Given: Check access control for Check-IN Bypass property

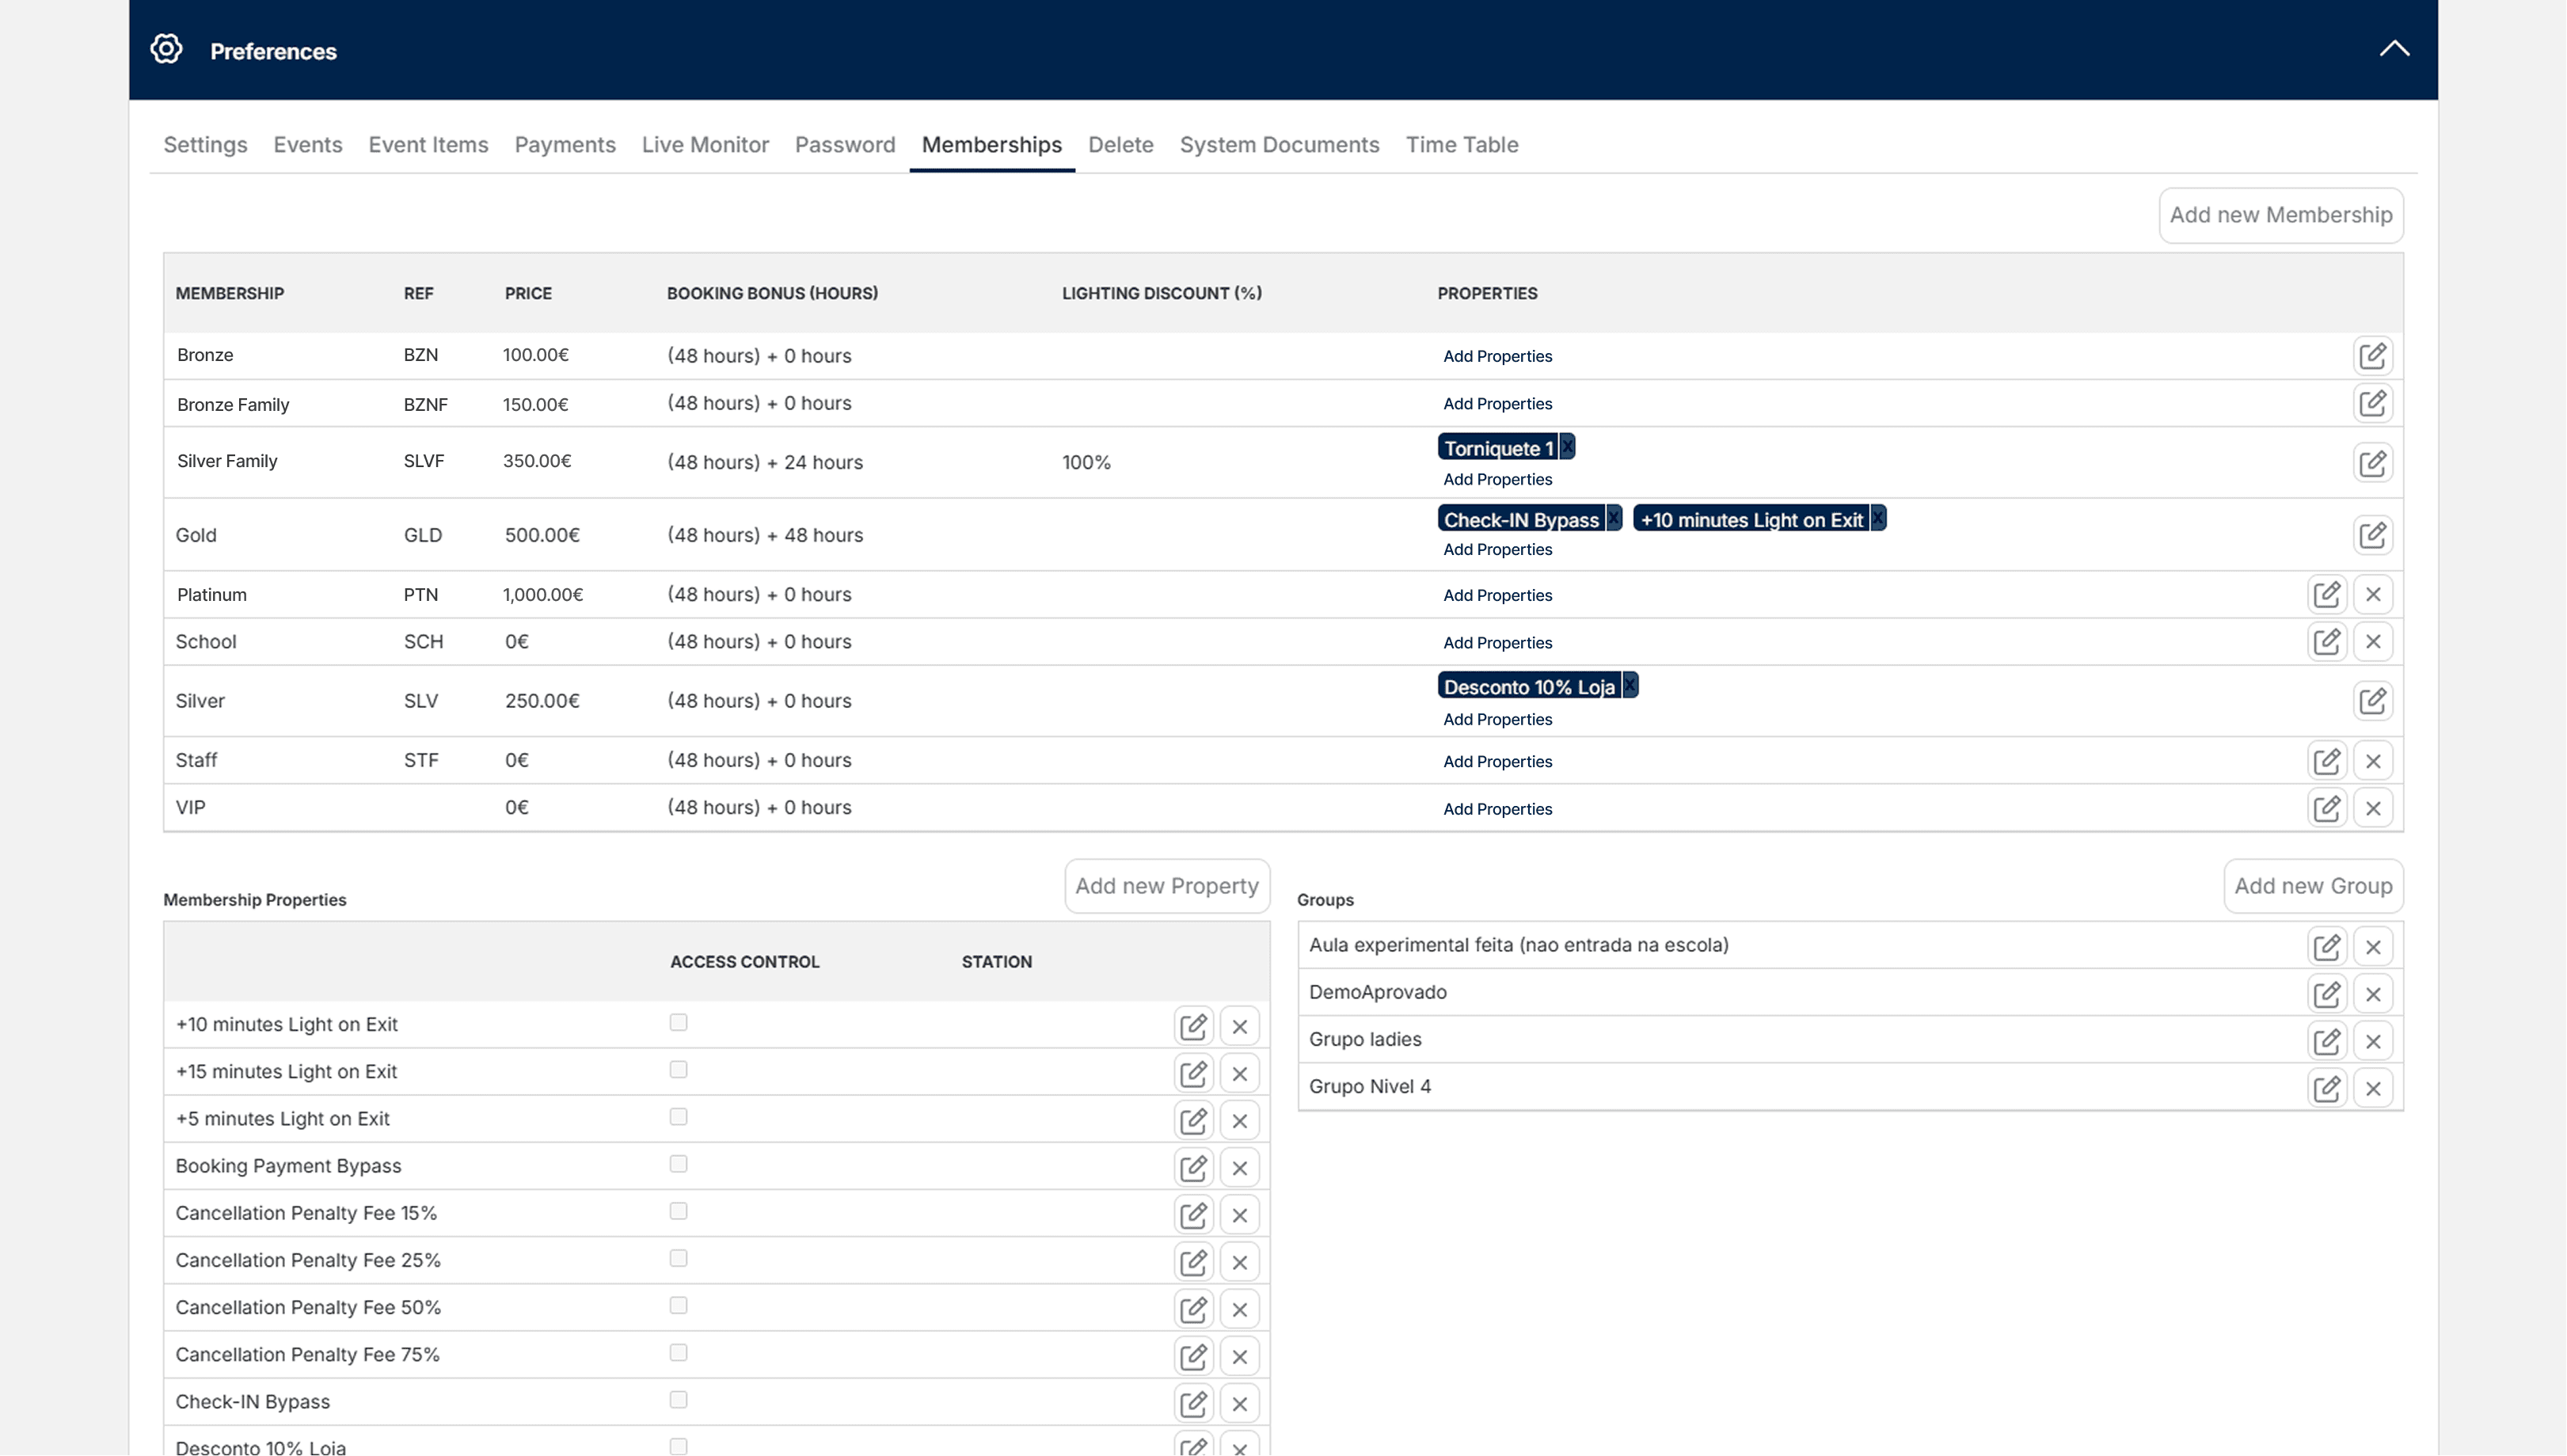Looking at the screenshot, I should click(x=678, y=1399).
